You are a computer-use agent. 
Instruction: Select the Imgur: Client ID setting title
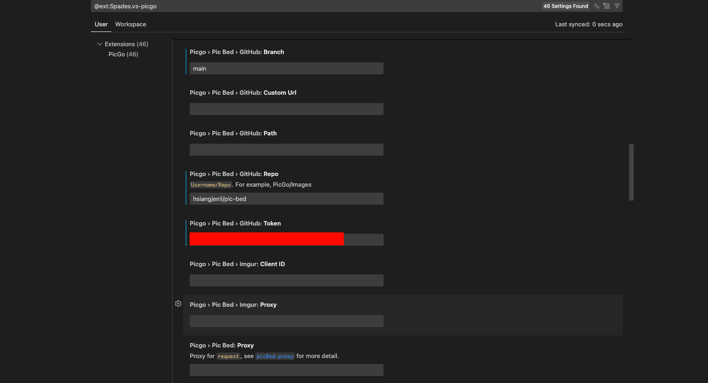pos(237,264)
